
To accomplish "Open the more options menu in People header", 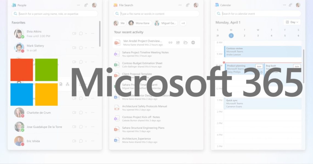I will [79, 5].
